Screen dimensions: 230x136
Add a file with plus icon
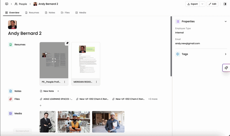tap(41, 106)
